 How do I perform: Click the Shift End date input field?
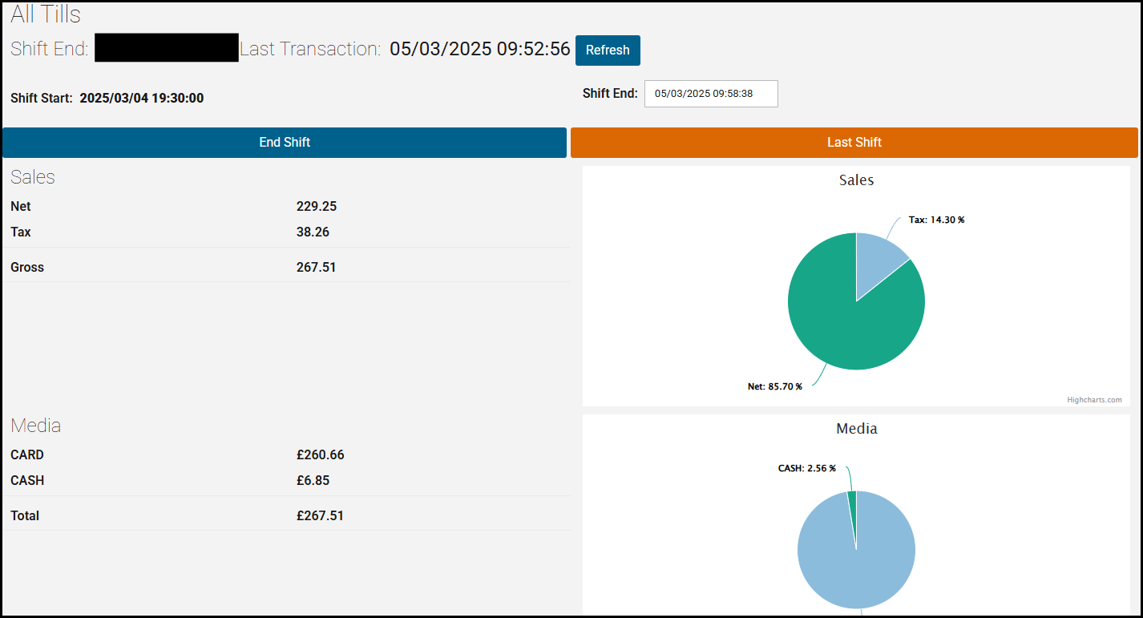point(710,94)
